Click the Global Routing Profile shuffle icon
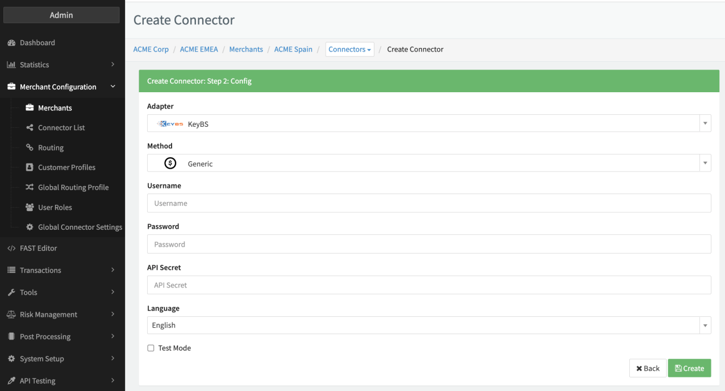This screenshot has width=725, height=391. click(x=29, y=187)
